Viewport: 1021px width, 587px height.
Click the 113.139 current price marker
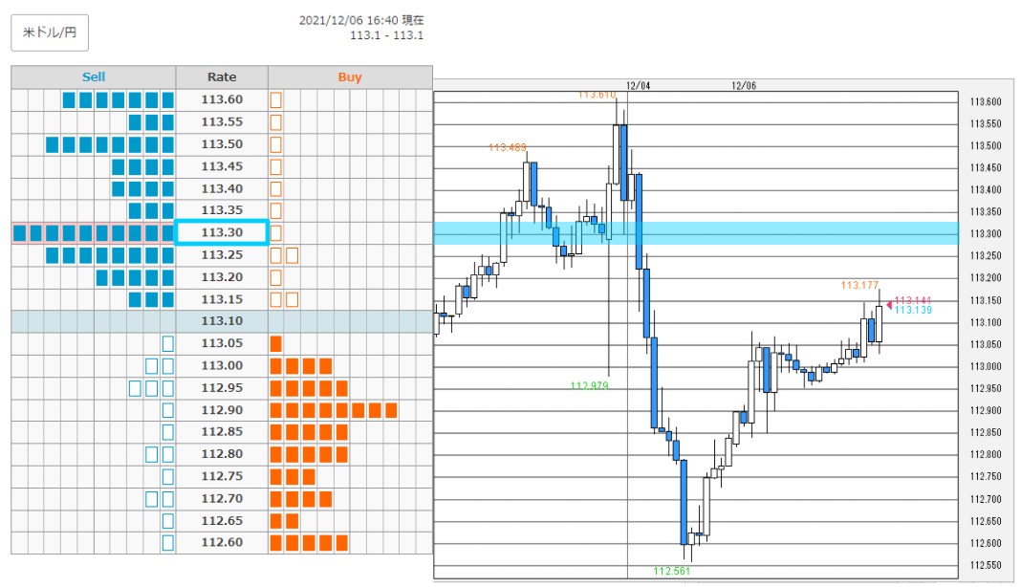(913, 310)
